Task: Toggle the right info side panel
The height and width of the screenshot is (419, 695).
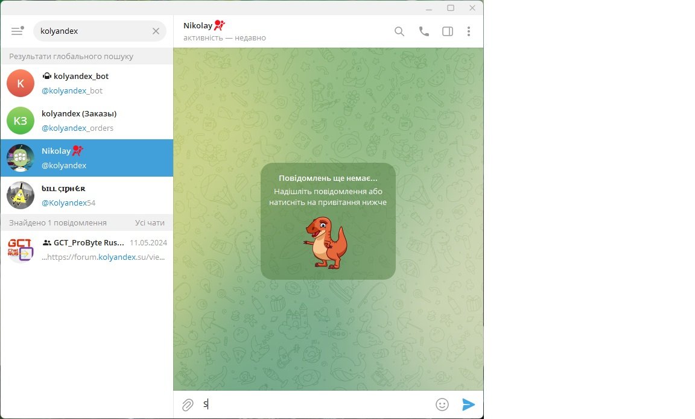Action: point(448,31)
